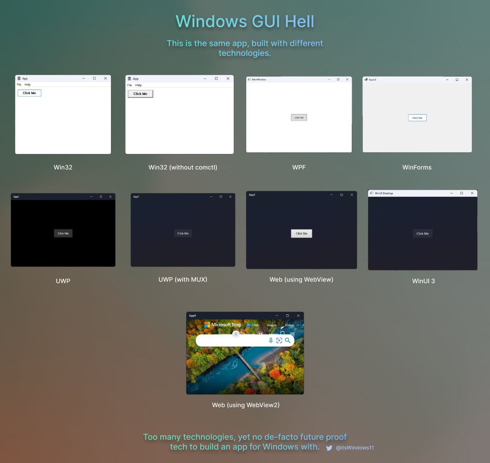
Task: Open Bing visual search camera icon
Action: click(279, 340)
